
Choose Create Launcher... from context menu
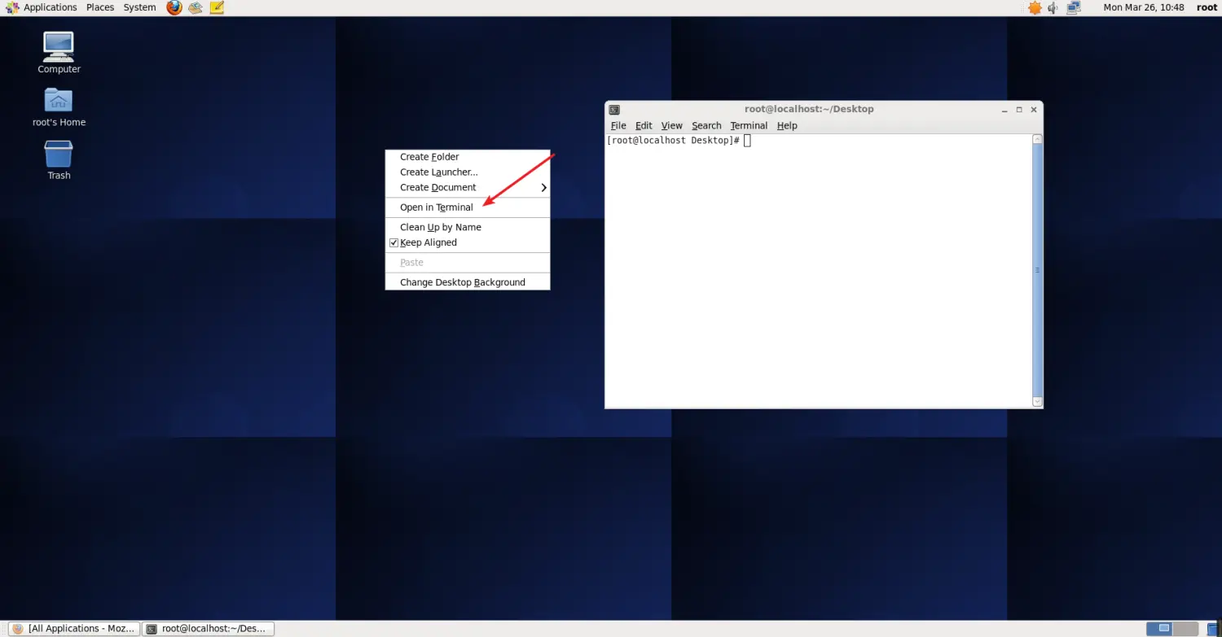468,172
